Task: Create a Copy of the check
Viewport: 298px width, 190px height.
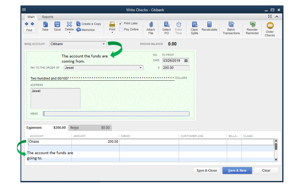Action: click(x=89, y=24)
